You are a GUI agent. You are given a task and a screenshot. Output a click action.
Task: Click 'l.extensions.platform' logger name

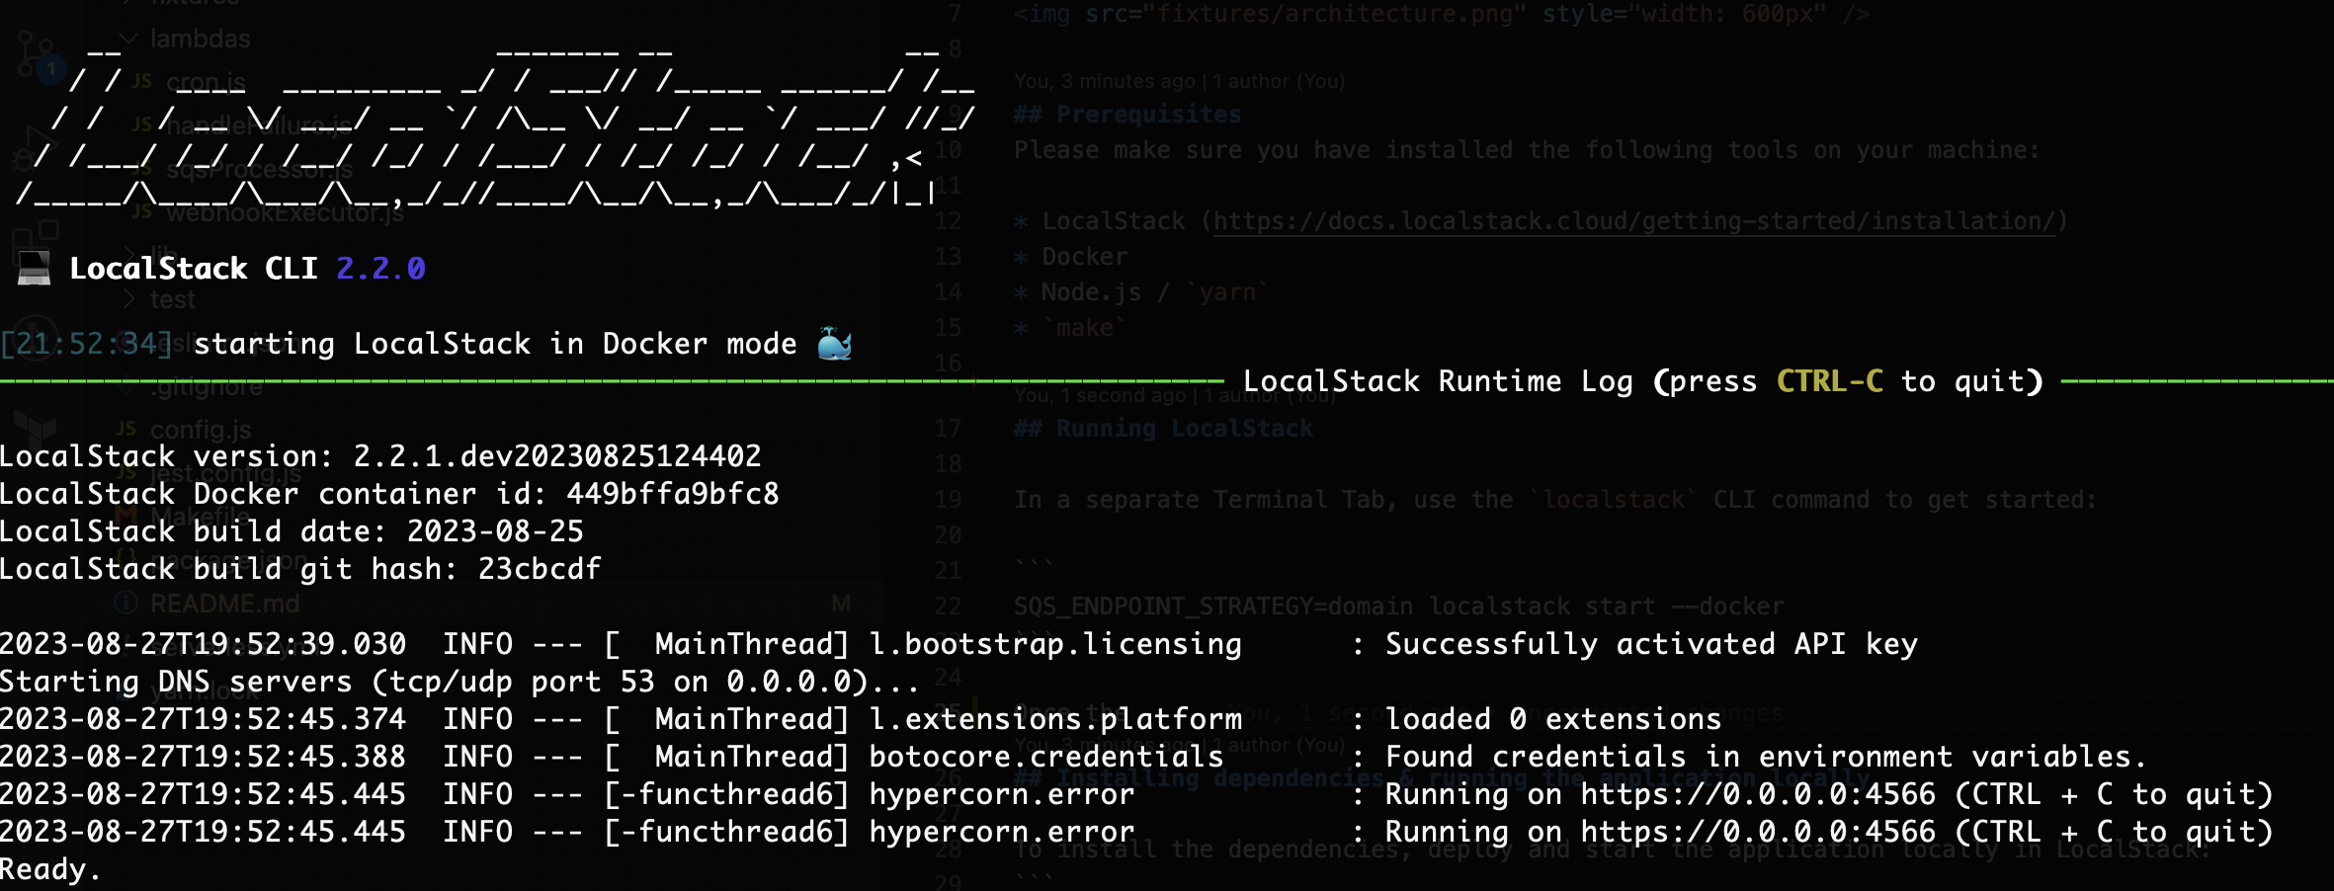point(1055,719)
